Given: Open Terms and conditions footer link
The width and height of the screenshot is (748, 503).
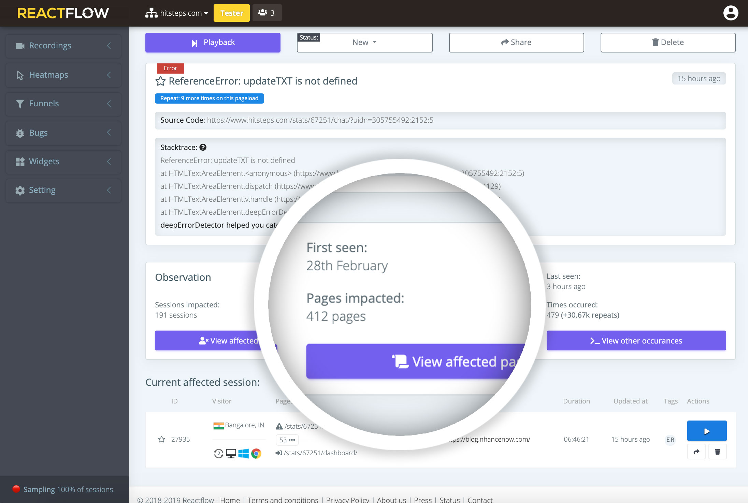Looking at the screenshot, I should pyautogui.click(x=283, y=500).
